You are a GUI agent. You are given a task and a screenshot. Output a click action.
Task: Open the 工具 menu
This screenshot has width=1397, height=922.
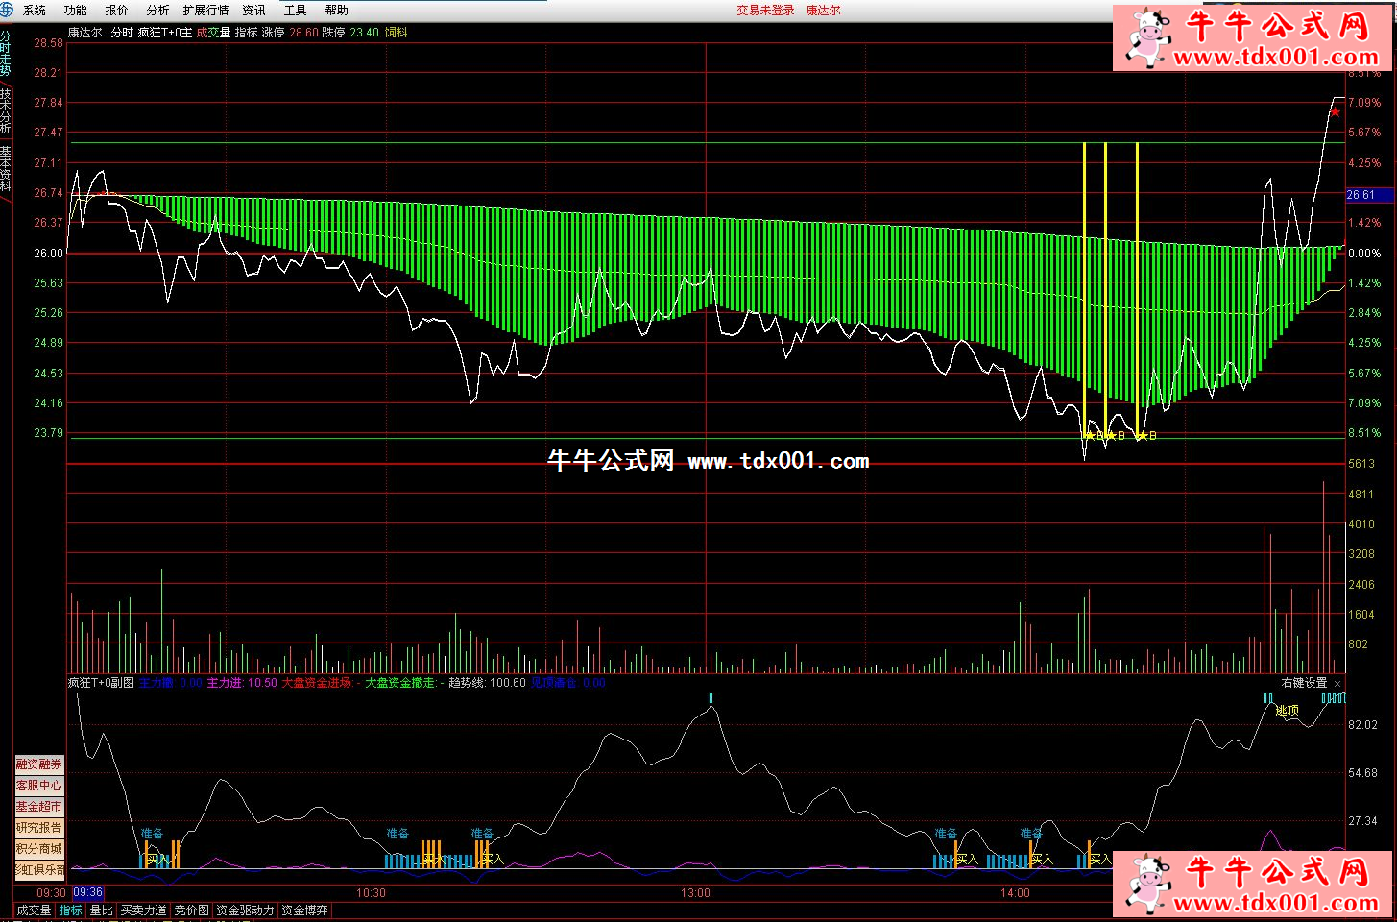[295, 11]
